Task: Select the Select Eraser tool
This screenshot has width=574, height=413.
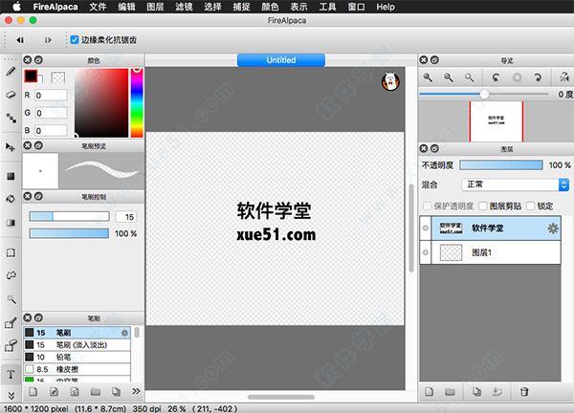Action: (x=11, y=345)
